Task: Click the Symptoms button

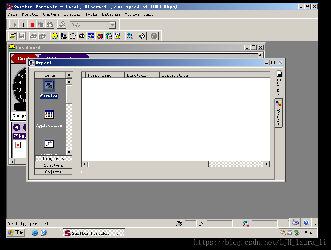Action: tap(54, 165)
